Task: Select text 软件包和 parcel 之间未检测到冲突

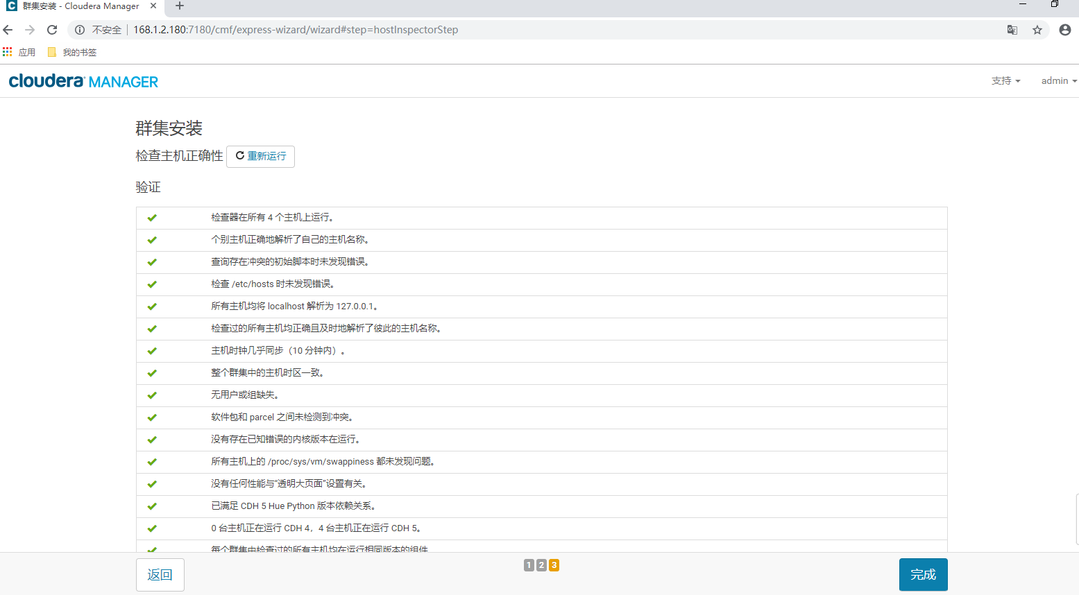Action: point(283,417)
